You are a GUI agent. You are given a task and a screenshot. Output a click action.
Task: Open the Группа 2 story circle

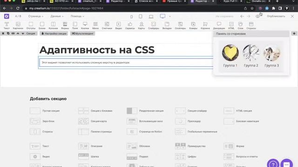coord(251,53)
